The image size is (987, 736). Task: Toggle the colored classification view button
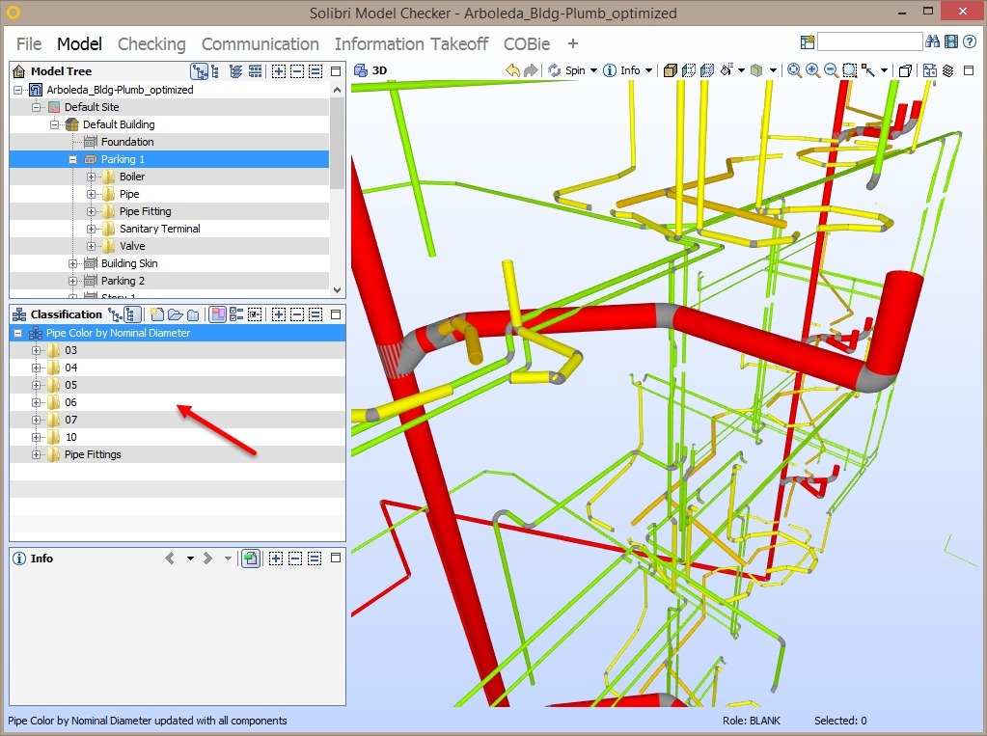pos(218,314)
